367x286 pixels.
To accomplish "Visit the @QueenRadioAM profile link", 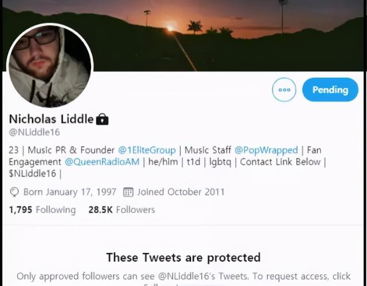I will (102, 162).
